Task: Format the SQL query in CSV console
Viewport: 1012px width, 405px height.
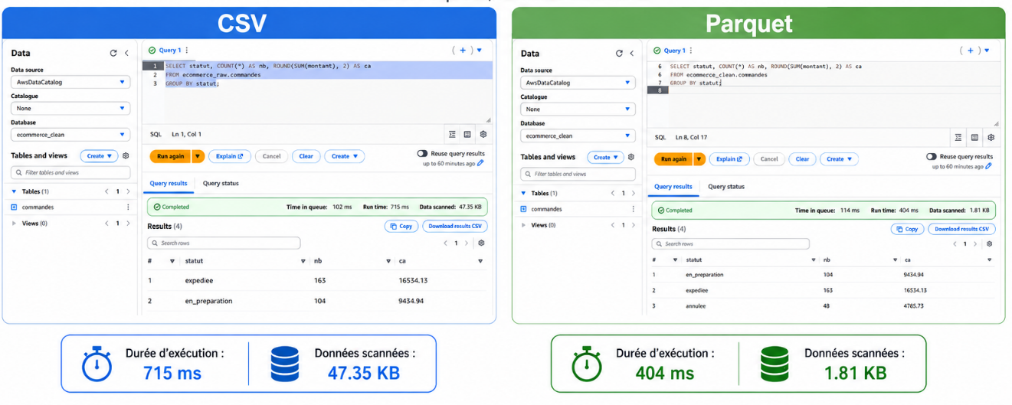Action: (x=452, y=134)
